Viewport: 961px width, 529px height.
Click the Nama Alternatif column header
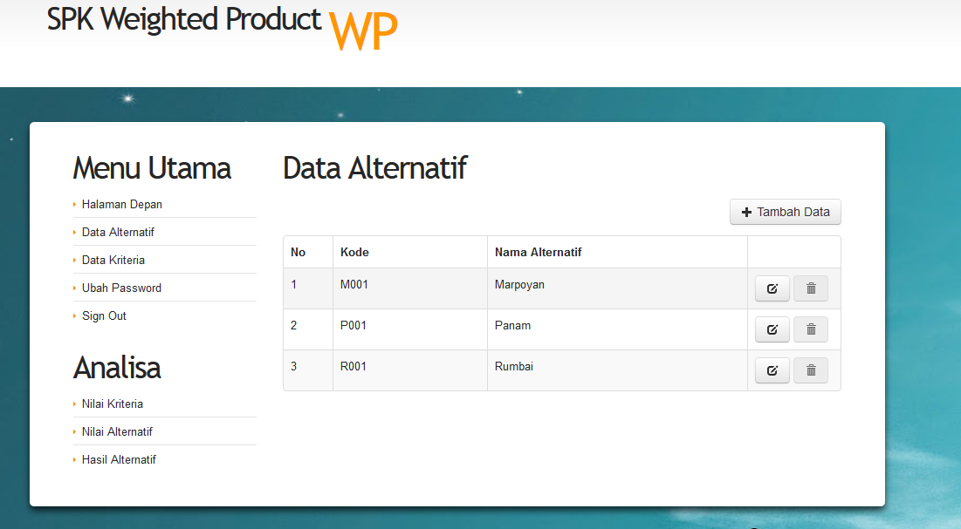tap(538, 252)
